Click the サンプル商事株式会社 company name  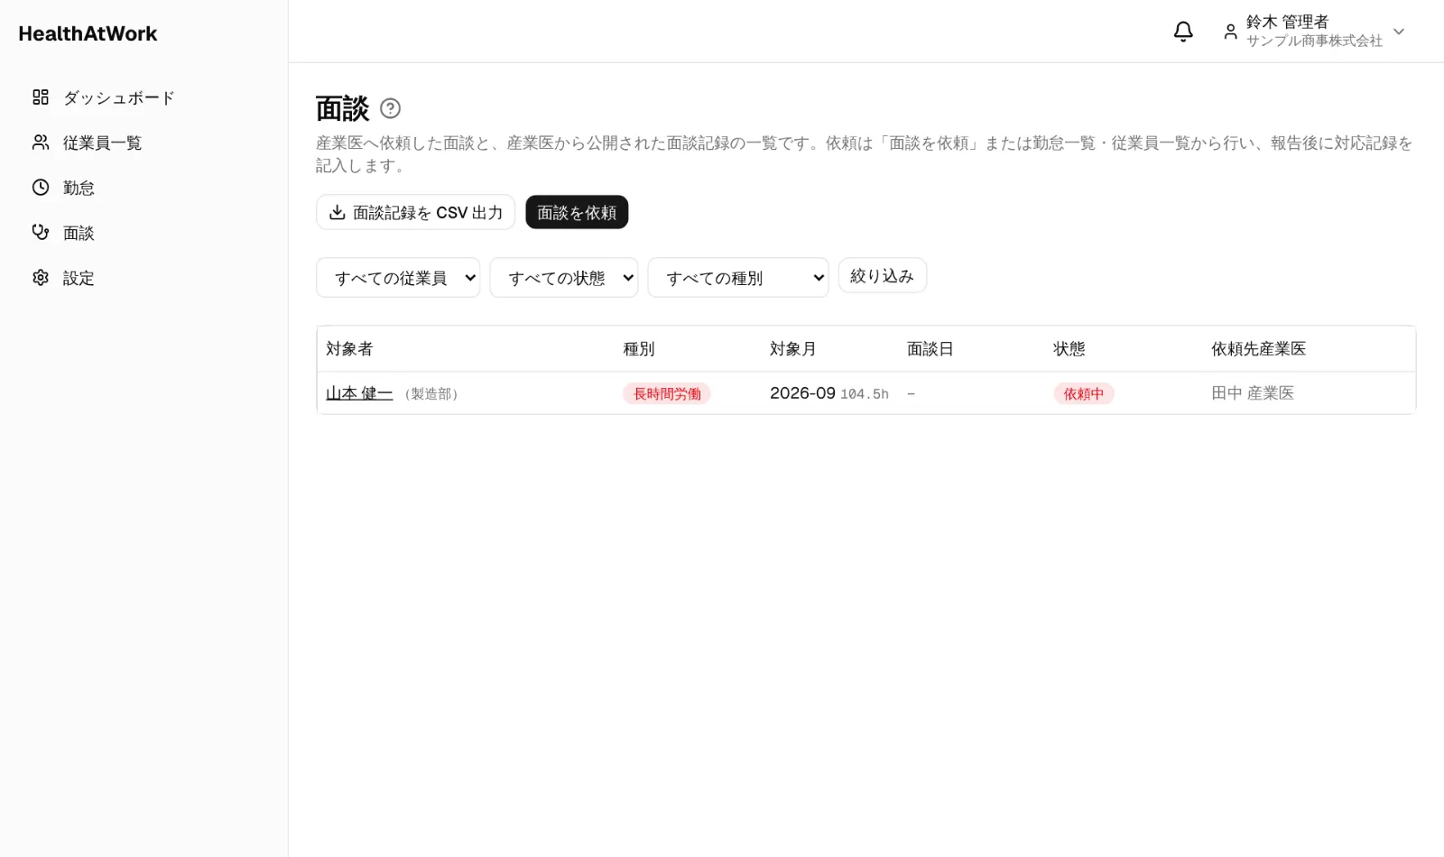(1314, 41)
